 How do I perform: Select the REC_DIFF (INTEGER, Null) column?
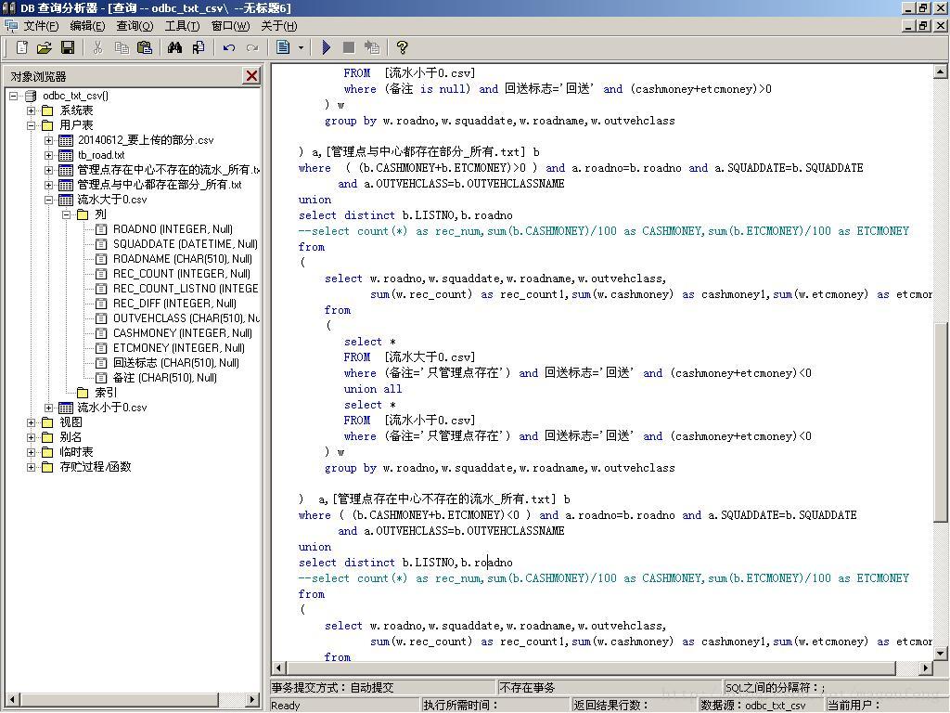(x=174, y=304)
